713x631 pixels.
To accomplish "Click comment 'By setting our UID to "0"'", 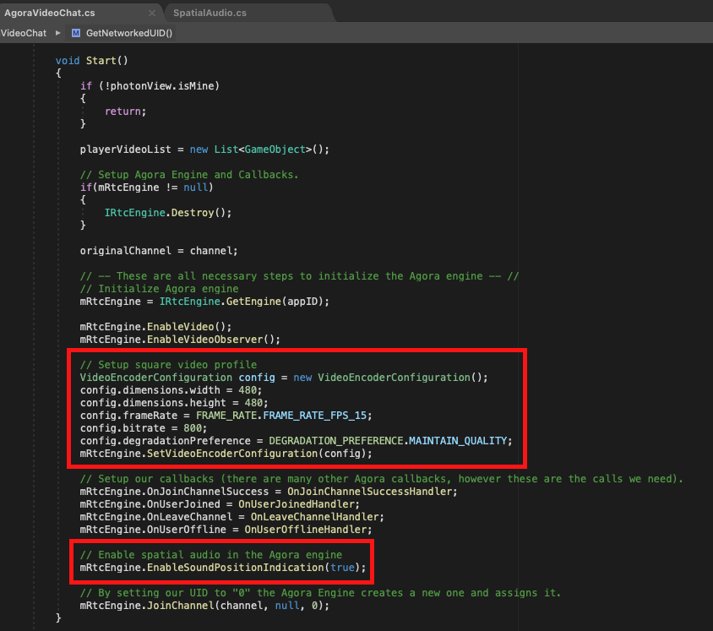I will click(x=320, y=593).
